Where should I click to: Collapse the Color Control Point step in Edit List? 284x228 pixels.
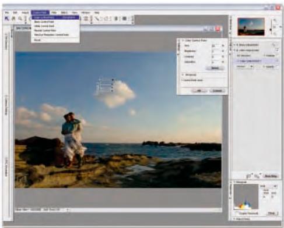tap(234, 50)
